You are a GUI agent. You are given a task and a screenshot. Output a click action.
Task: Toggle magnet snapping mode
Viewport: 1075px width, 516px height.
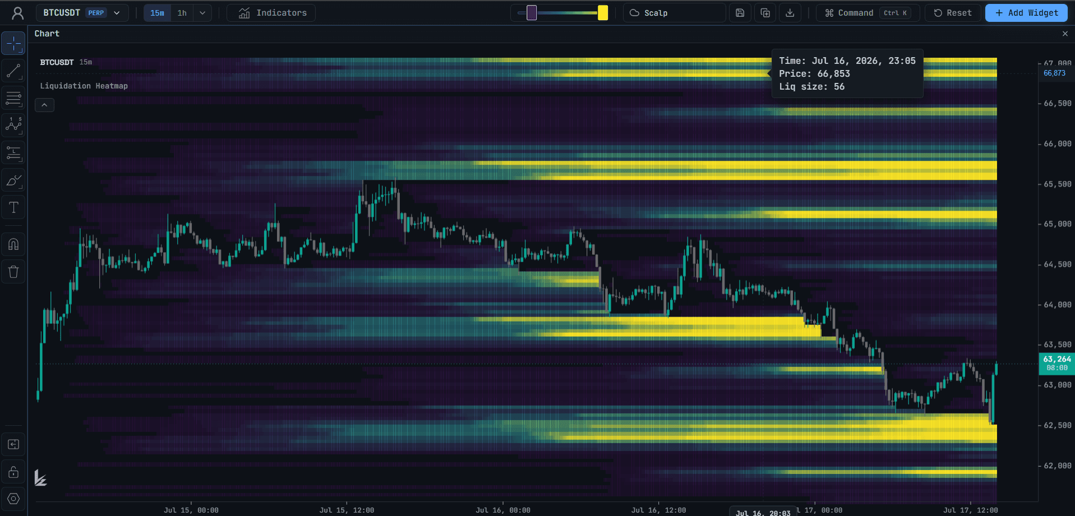13,244
